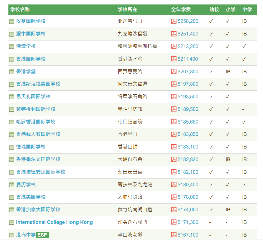Open the PDF icon next to $183,850
The image size is (263, 240).
point(174,134)
